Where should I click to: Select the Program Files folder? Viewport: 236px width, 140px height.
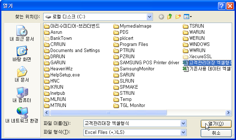(x=131, y=44)
